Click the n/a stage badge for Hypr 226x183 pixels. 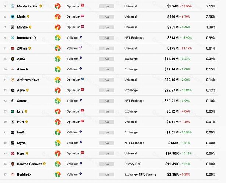coord(107,154)
